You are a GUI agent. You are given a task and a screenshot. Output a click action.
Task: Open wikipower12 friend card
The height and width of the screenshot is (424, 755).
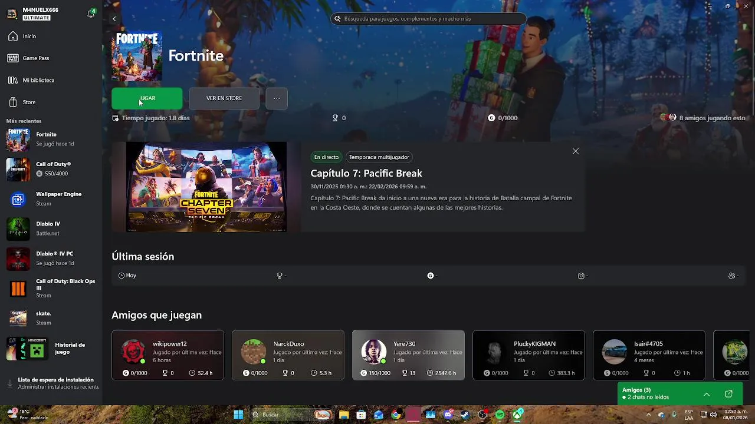[168, 355]
